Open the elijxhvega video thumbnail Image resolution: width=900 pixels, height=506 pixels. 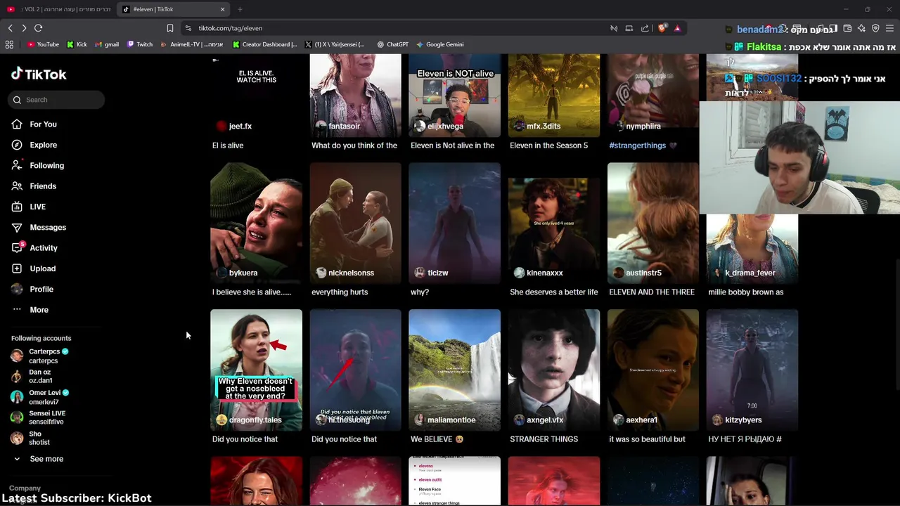click(x=454, y=96)
